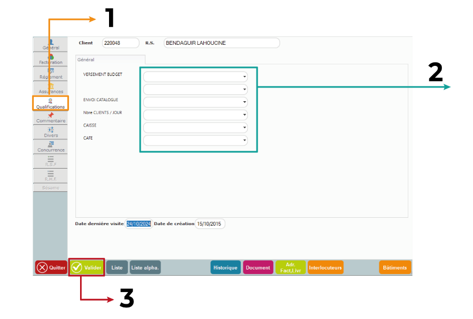The height and width of the screenshot is (319, 473).
Task: Click the green Valider button
Action: 86,267
